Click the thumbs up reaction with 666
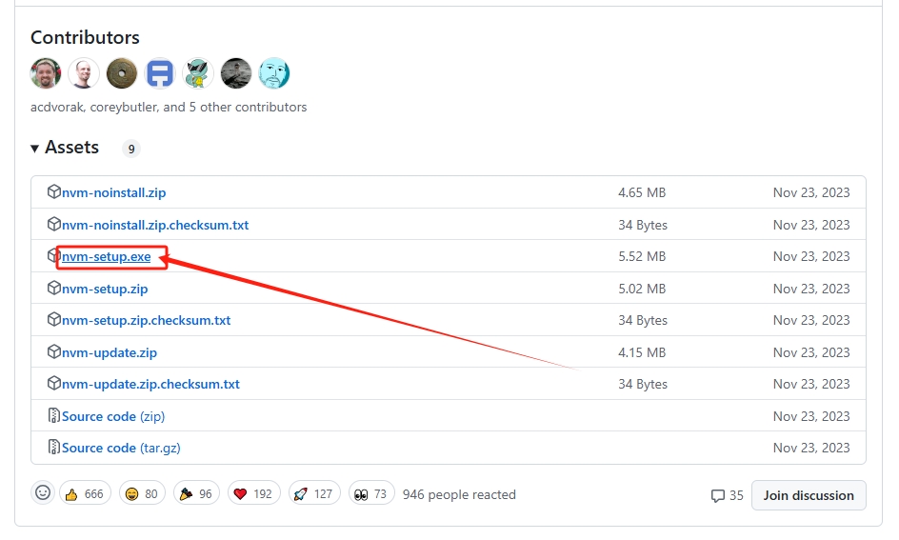 click(85, 494)
